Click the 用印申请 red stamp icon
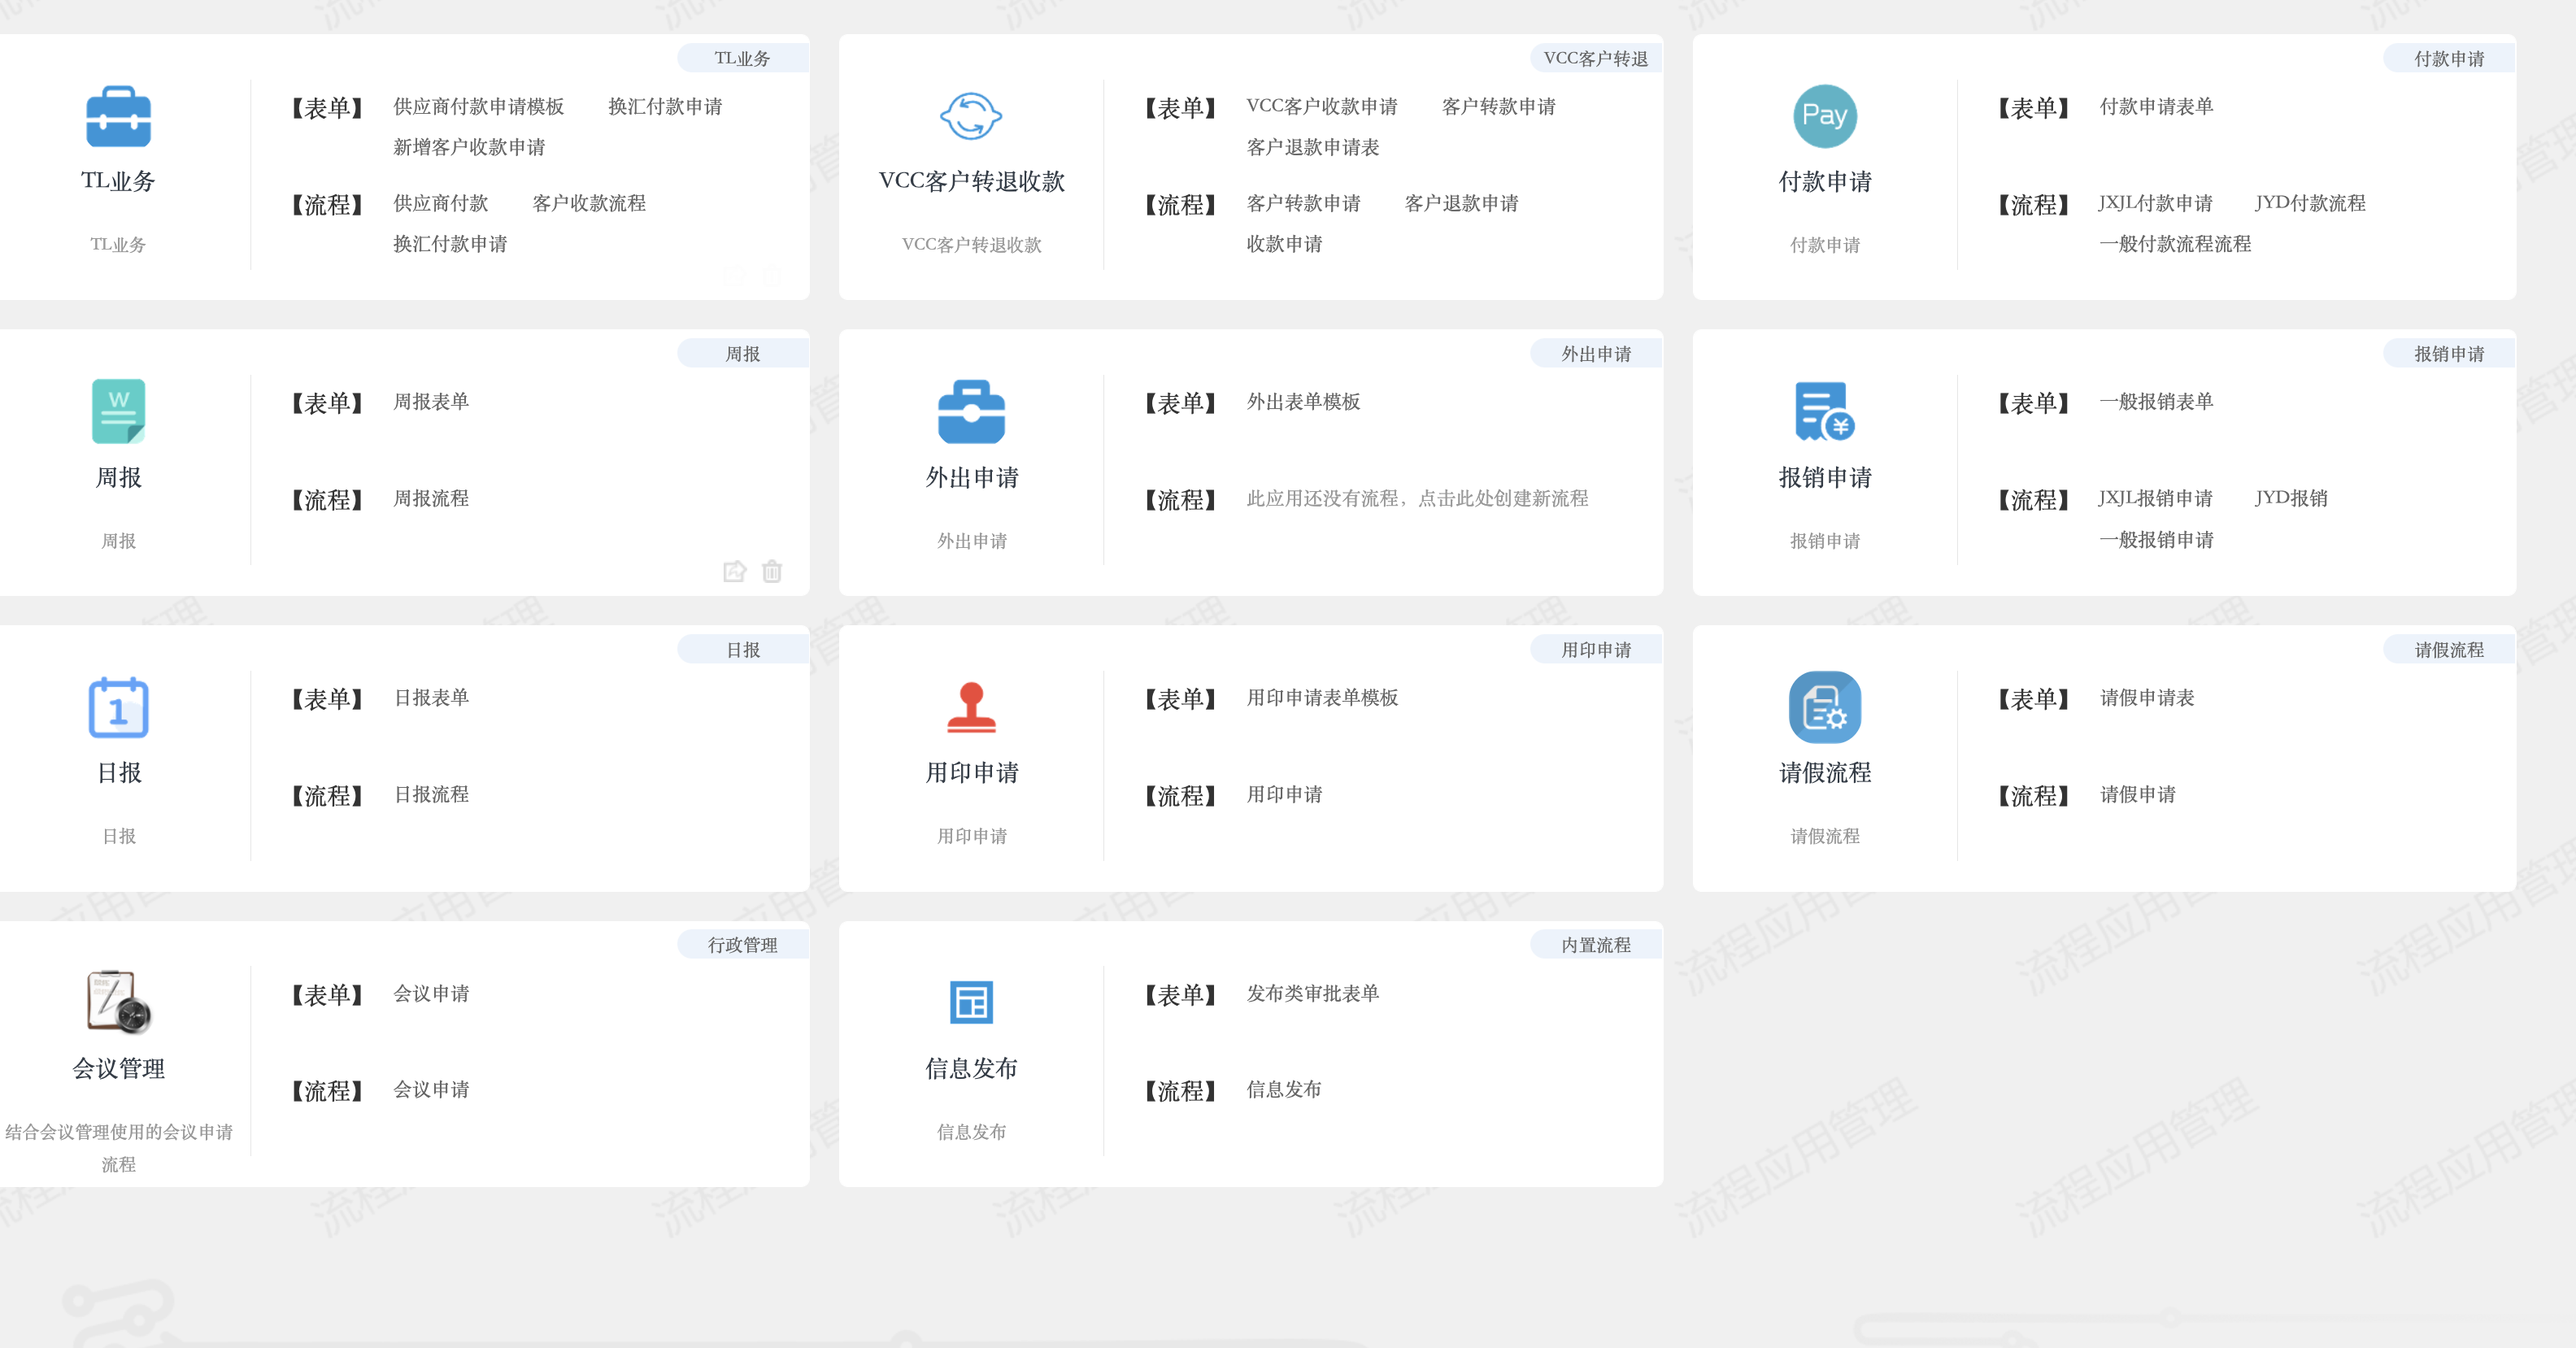The height and width of the screenshot is (1348, 2576). click(970, 707)
